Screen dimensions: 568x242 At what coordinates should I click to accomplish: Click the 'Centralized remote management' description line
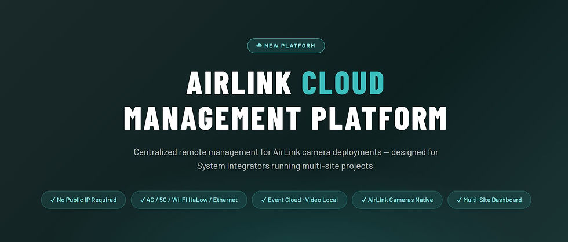pyautogui.click(x=286, y=152)
